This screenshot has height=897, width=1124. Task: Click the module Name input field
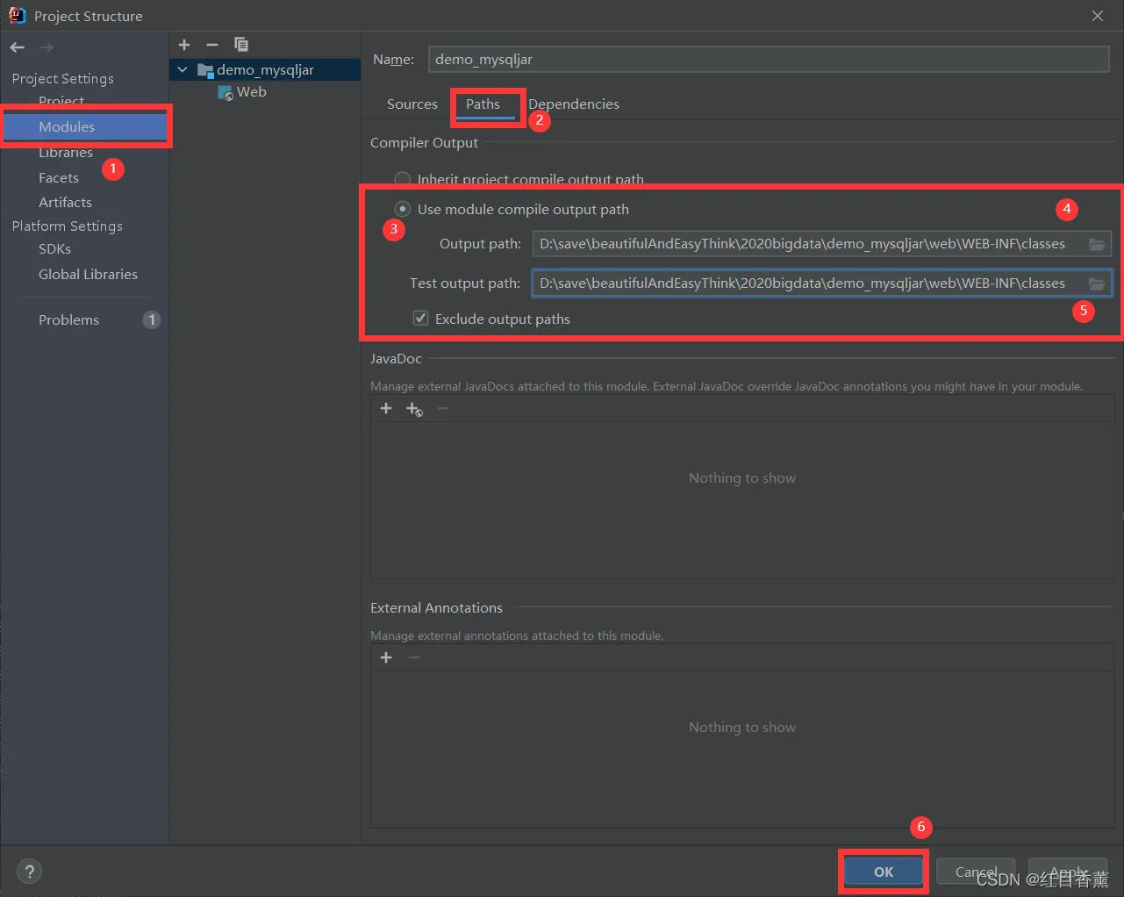pyautogui.click(x=769, y=60)
